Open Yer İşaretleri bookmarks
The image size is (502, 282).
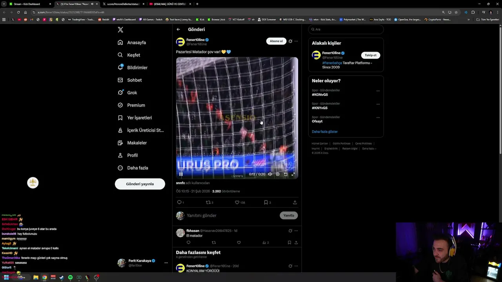pyautogui.click(x=135, y=117)
